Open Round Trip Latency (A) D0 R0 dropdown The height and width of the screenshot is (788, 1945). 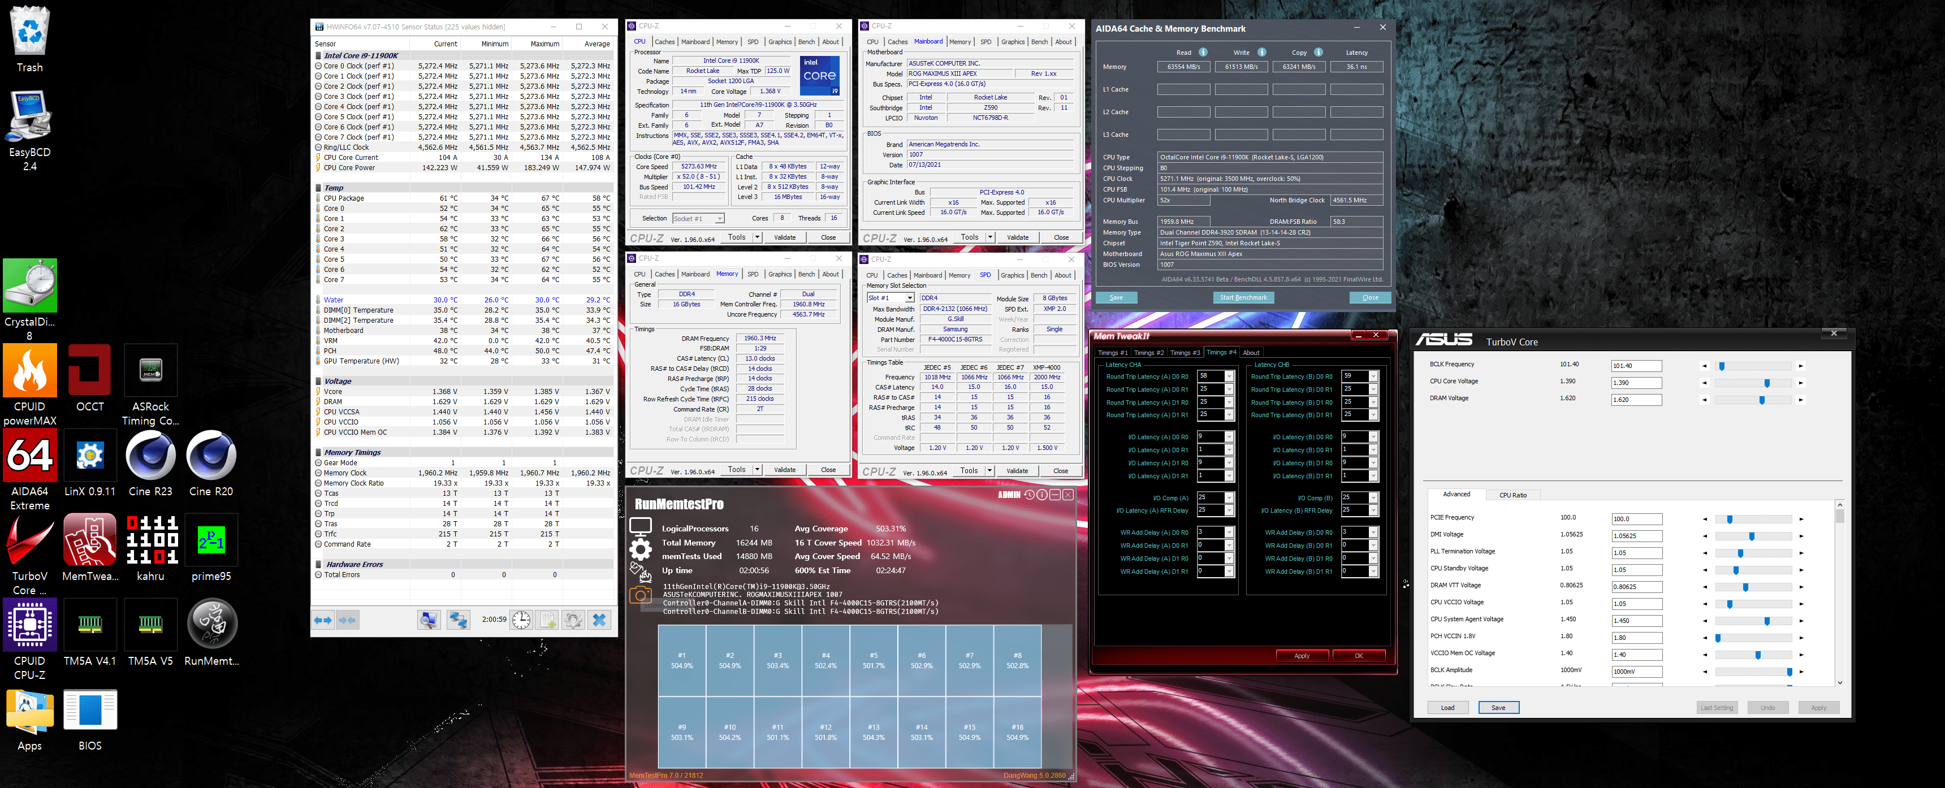1229,376
